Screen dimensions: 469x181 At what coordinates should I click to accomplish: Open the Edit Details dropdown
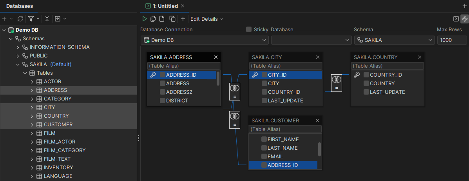point(207,19)
